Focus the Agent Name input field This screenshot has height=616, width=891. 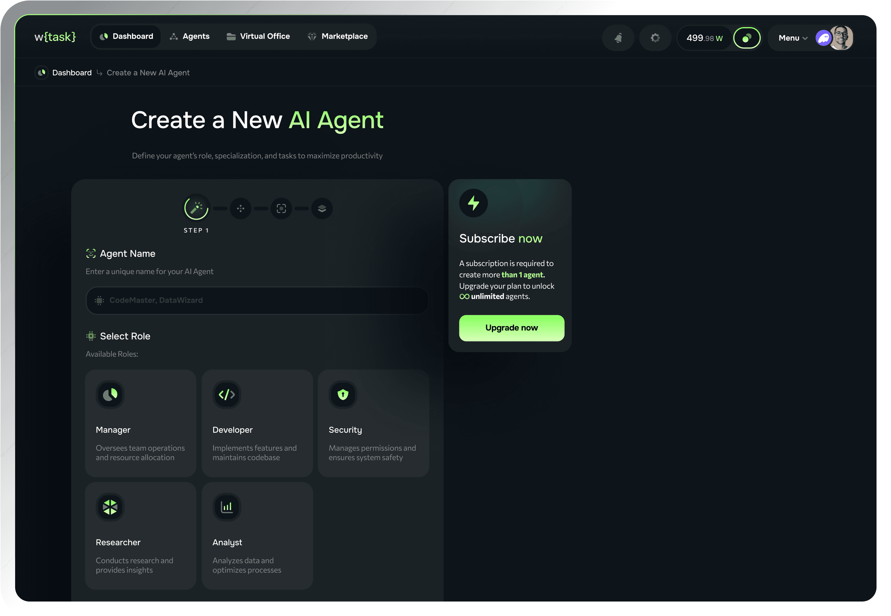click(x=257, y=300)
